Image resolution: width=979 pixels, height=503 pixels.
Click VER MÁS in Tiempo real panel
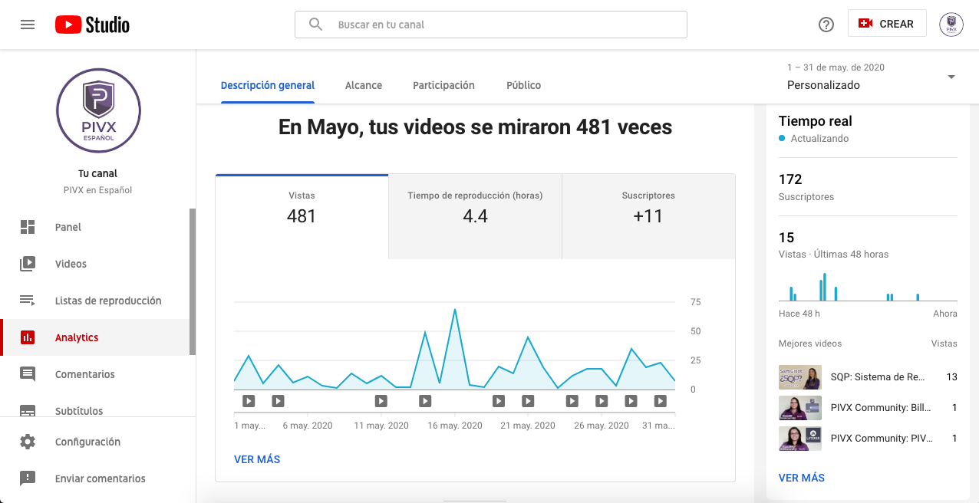tap(802, 478)
